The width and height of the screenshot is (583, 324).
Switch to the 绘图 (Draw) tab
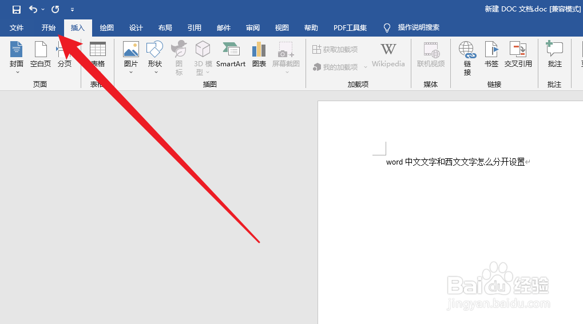click(107, 28)
